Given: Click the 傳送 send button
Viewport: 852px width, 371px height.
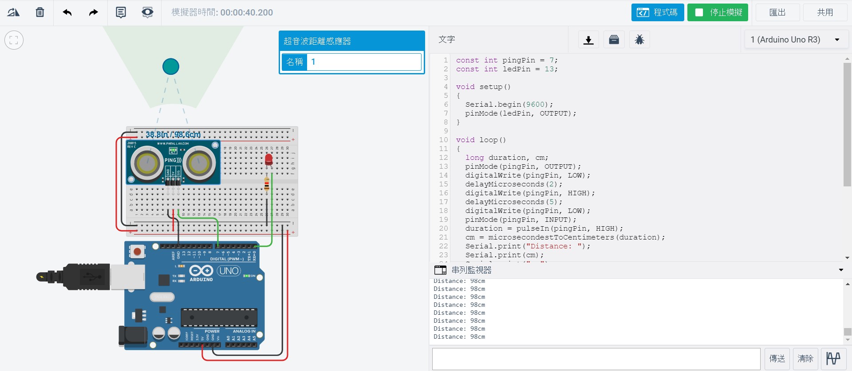Looking at the screenshot, I should click(x=777, y=359).
